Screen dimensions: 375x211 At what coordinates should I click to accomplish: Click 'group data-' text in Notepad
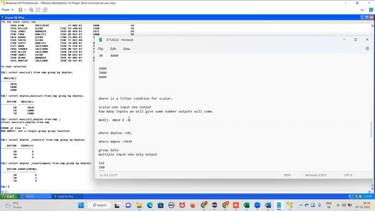tap(109, 150)
